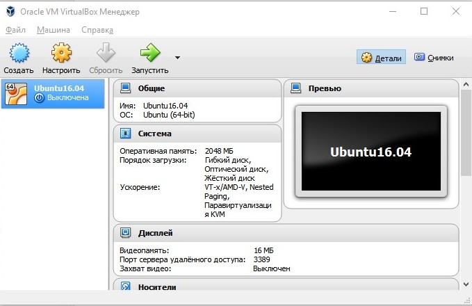Click the Создать (Create) toolbar icon
This screenshot has height=306, width=472.
tap(19, 53)
